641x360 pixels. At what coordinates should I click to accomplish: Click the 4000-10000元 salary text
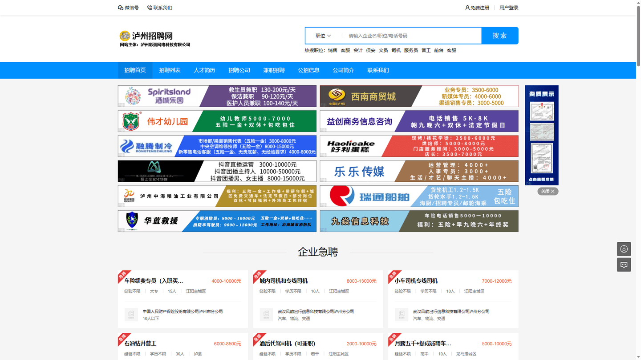point(226,281)
